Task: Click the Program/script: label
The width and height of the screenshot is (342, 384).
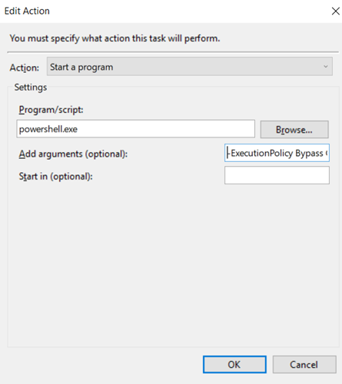Action: [51, 110]
